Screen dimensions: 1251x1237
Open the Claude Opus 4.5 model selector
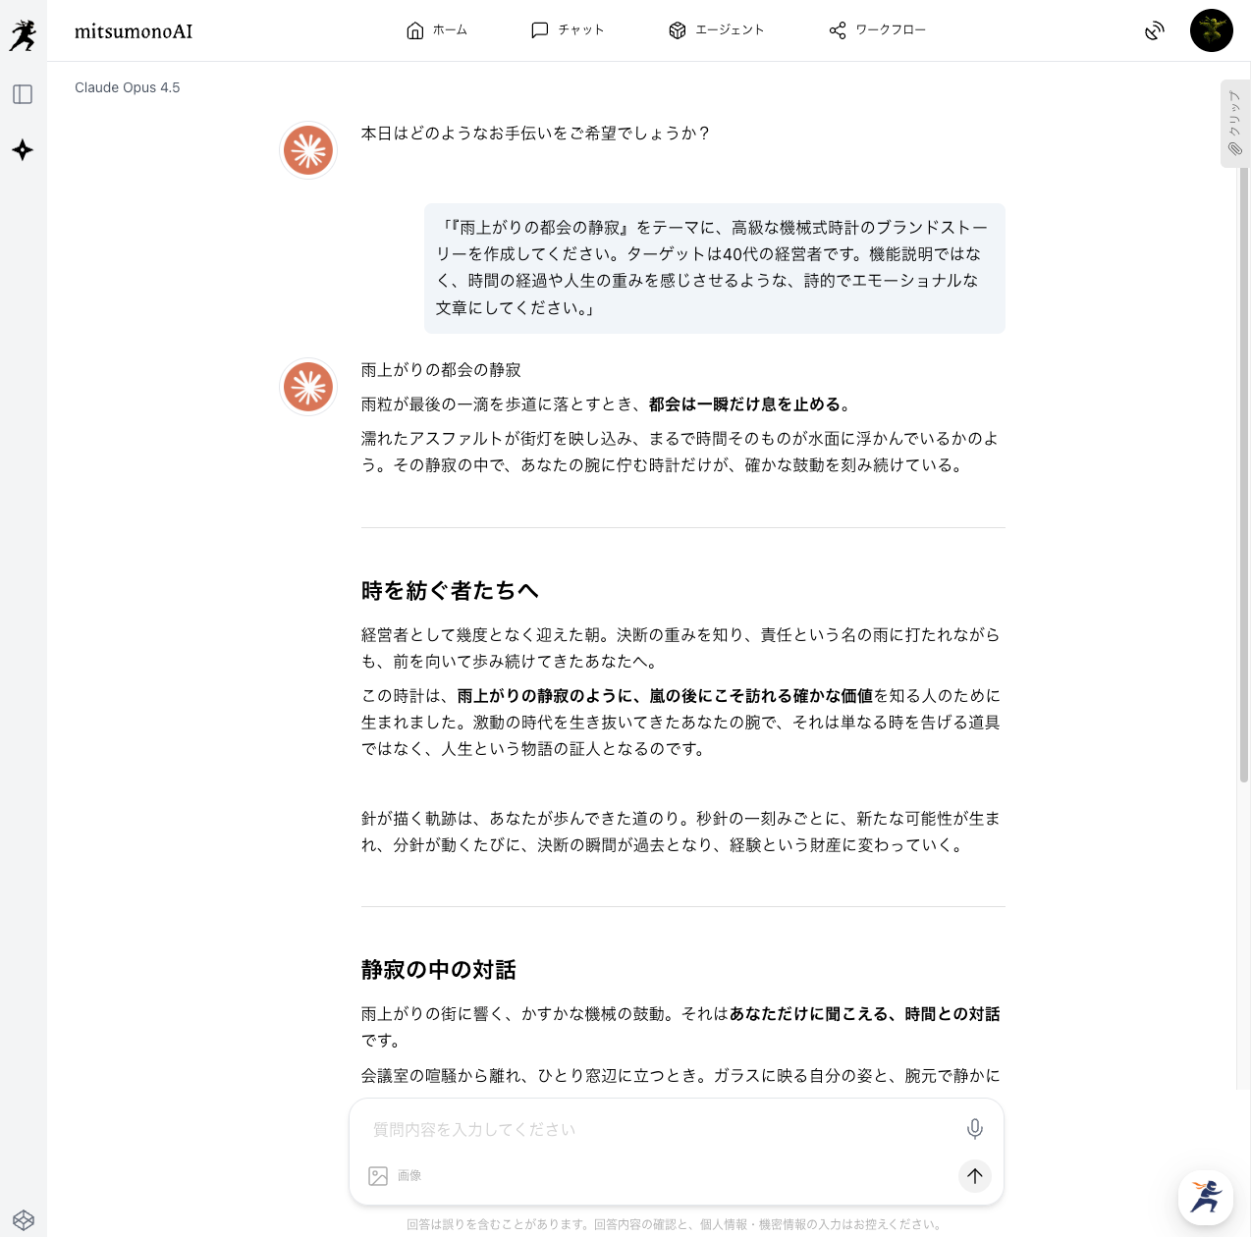point(128,87)
